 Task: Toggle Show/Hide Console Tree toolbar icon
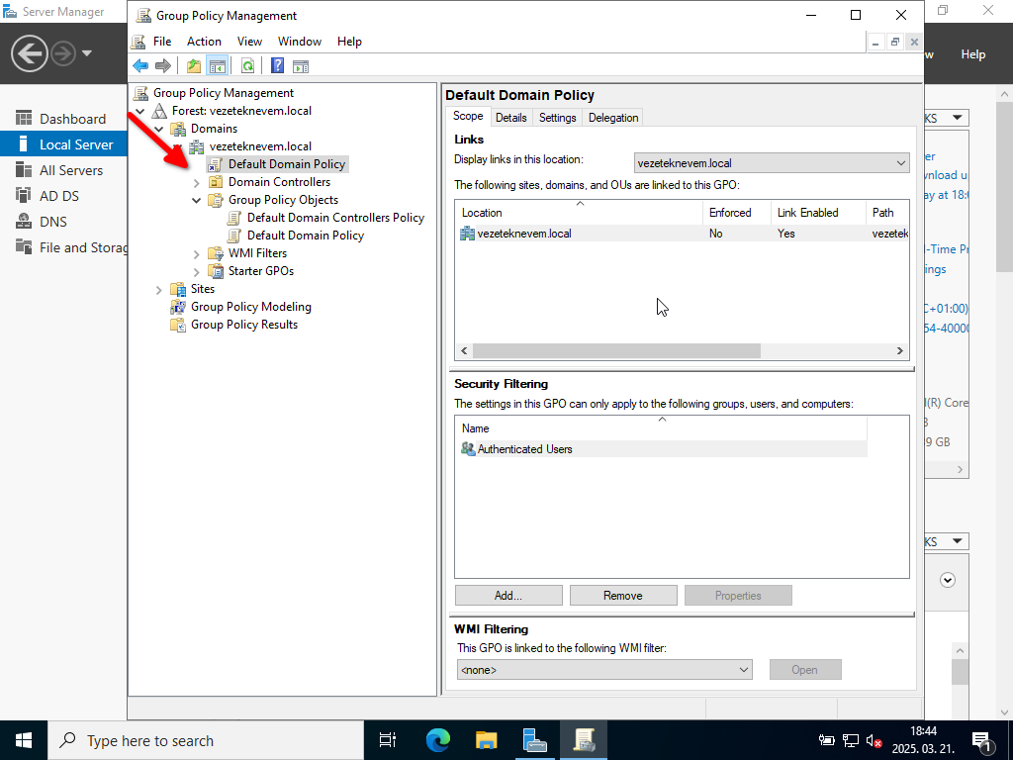click(x=218, y=66)
